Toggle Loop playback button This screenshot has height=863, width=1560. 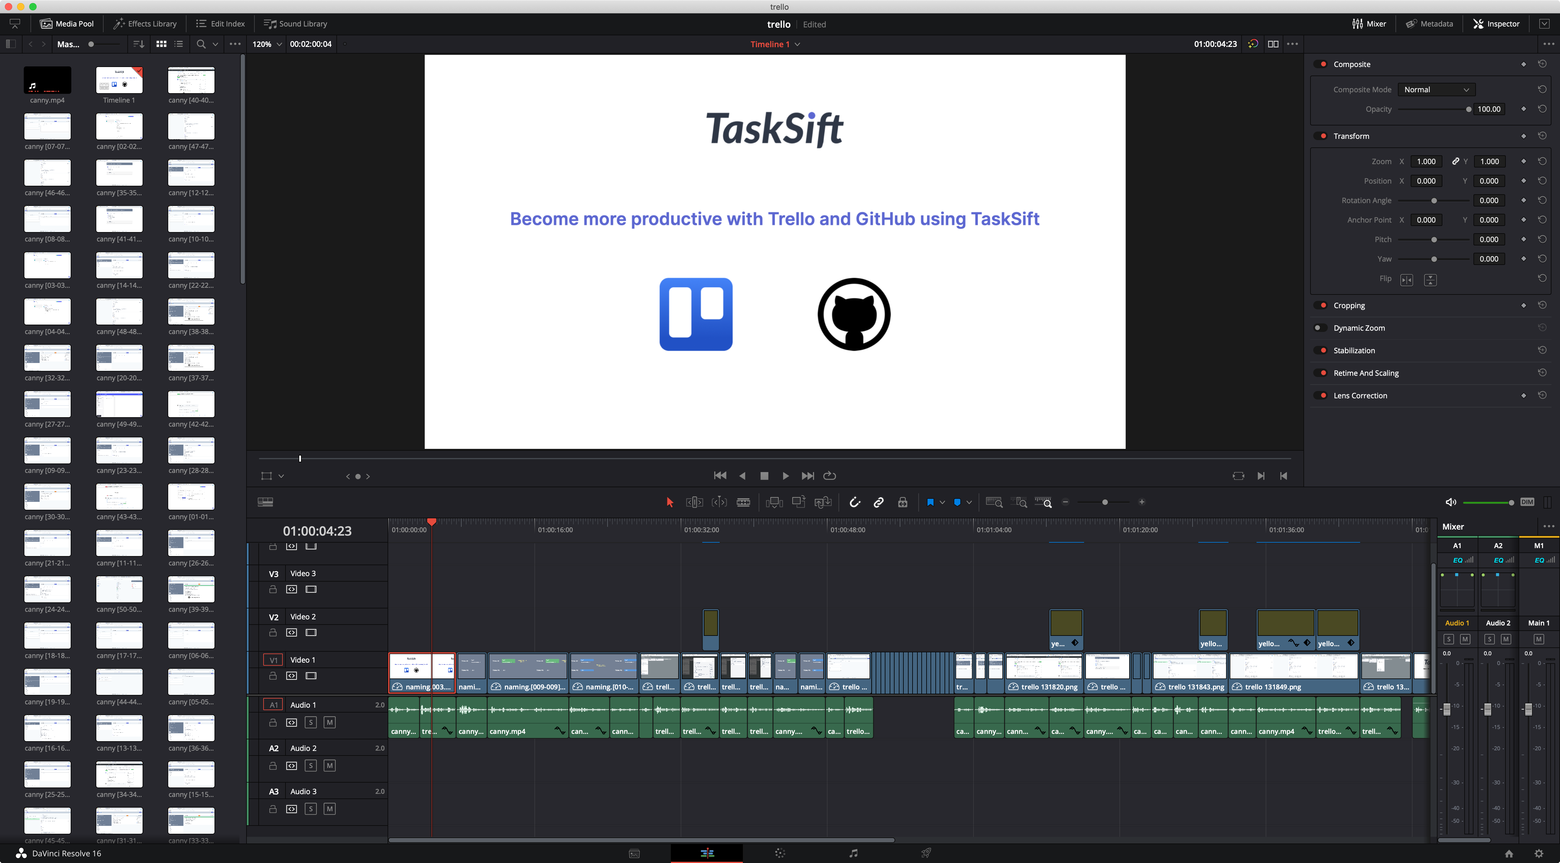[830, 476]
